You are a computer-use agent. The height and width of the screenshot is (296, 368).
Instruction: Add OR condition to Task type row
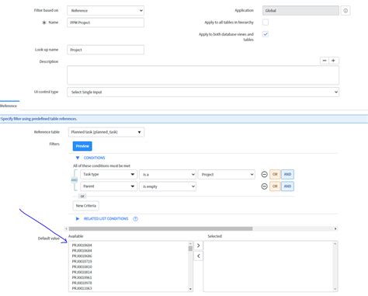point(275,174)
